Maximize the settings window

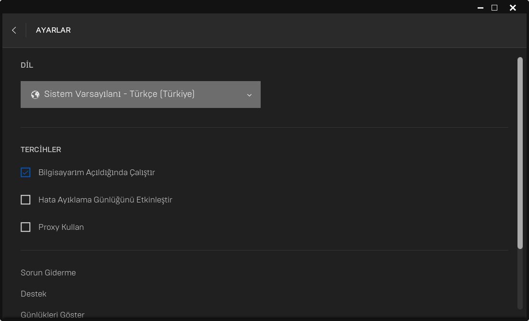[494, 7]
